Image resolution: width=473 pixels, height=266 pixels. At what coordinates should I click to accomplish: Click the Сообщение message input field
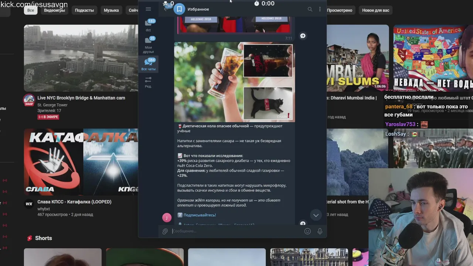(x=236, y=231)
